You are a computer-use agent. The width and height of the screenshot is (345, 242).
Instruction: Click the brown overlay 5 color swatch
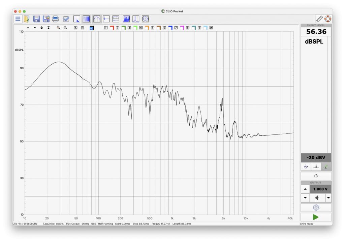click(x=158, y=28)
